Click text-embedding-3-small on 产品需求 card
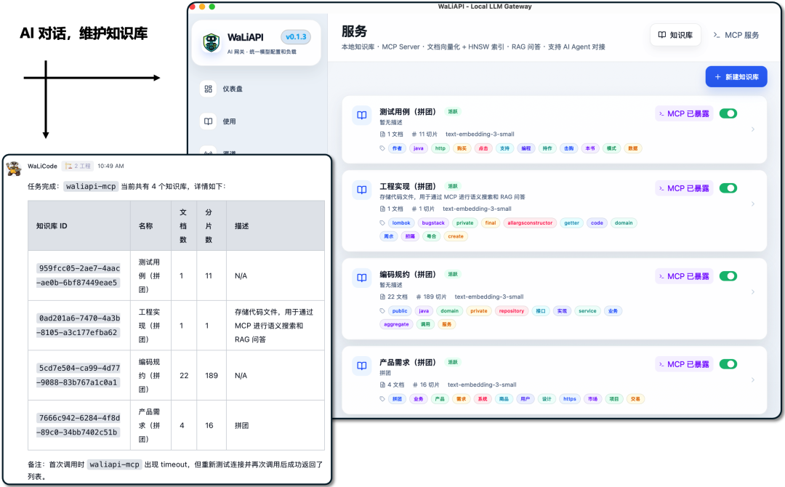785x487 pixels. click(482, 385)
